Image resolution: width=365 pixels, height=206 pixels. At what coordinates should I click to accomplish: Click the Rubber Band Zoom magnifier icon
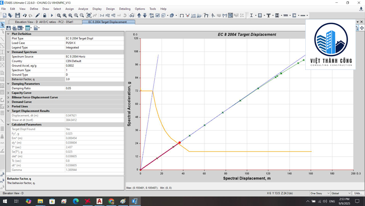[x=59, y=16]
